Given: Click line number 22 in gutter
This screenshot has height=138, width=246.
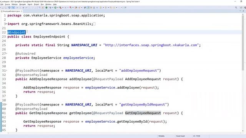Looking at the screenshot, I should (x=4, y=32).
